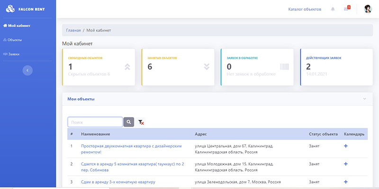Clear filters with the funnel icon

[x=141, y=122]
